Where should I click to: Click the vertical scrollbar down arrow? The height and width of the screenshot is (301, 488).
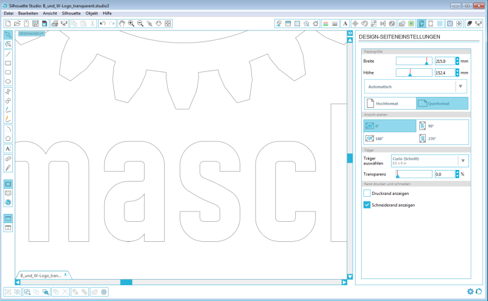(x=350, y=277)
